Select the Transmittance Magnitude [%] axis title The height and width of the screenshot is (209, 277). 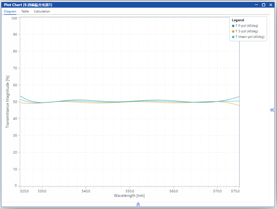(x=7, y=102)
